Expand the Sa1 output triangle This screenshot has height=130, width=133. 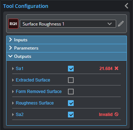13,69
